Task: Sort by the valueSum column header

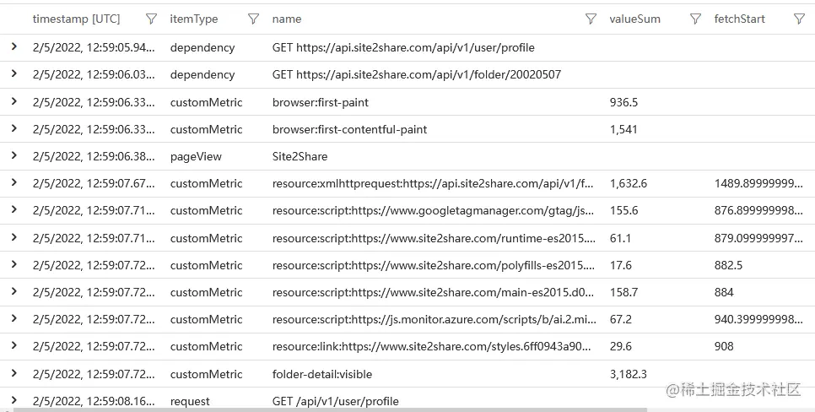Action: click(x=634, y=19)
